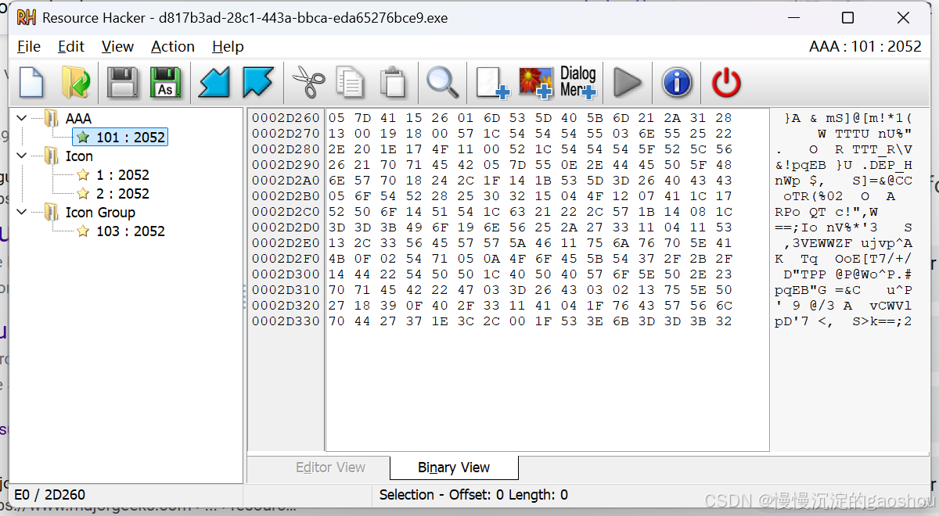This screenshot has width=939, height=516.
Task: Click the Copy pages icon
Action: [x=350, y=82]
